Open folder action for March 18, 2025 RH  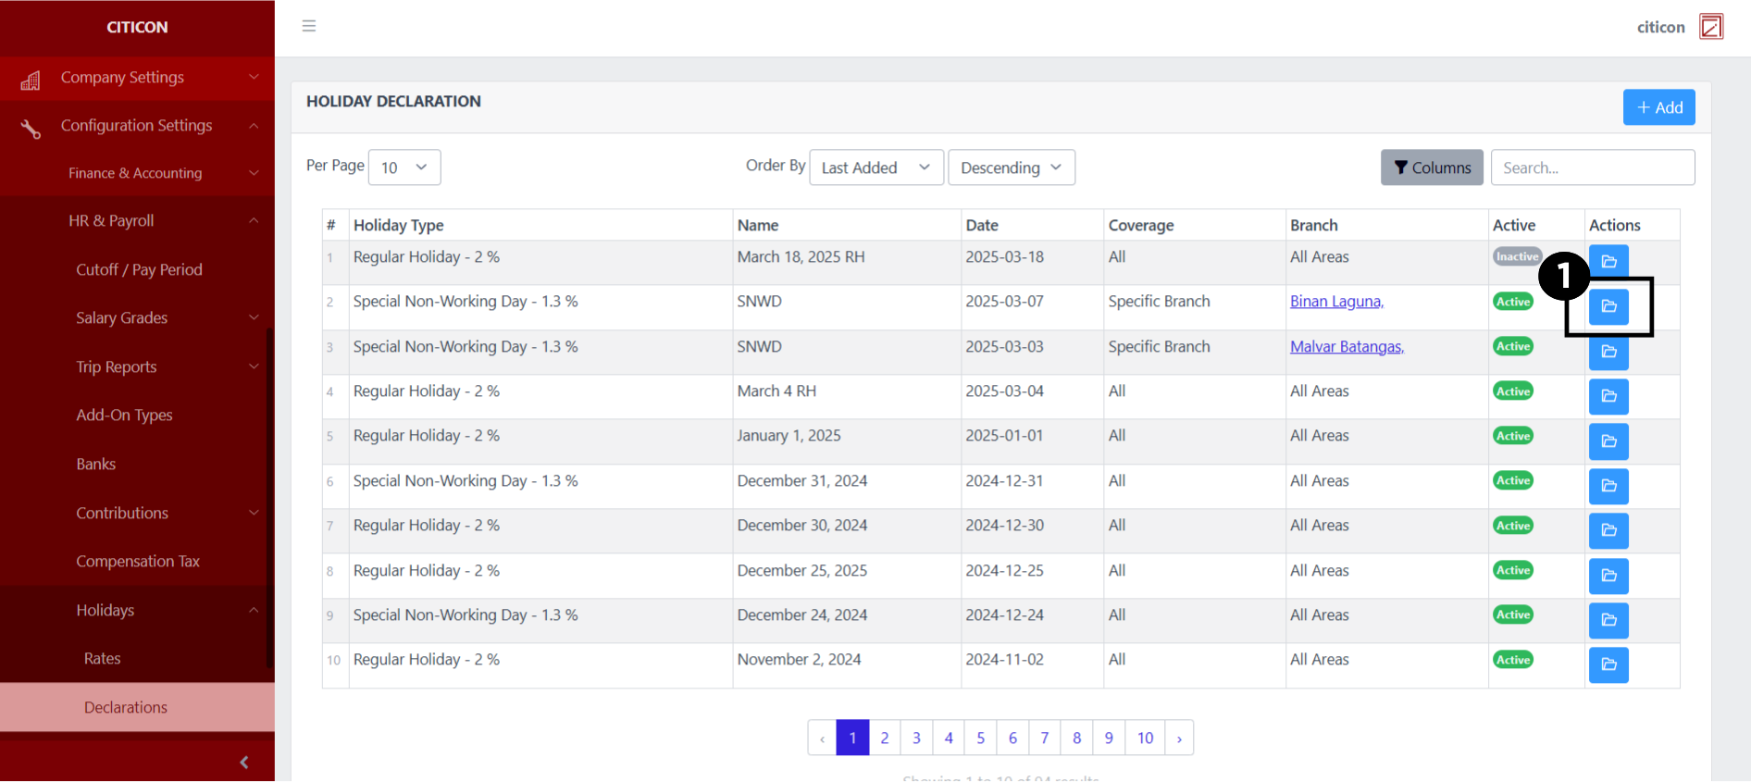click(1608, 260)
